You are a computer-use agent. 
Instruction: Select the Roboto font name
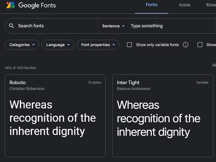[x=18, y=83]
